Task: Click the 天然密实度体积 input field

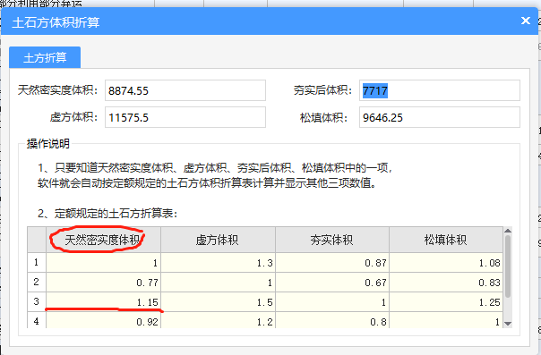Action: coord(185,90)
